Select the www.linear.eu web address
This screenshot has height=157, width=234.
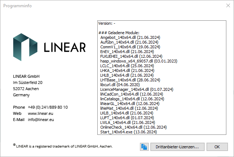tap(40, 113)
